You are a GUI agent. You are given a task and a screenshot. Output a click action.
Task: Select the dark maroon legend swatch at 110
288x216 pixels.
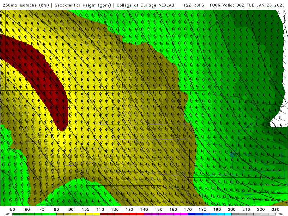pos(104,214)
